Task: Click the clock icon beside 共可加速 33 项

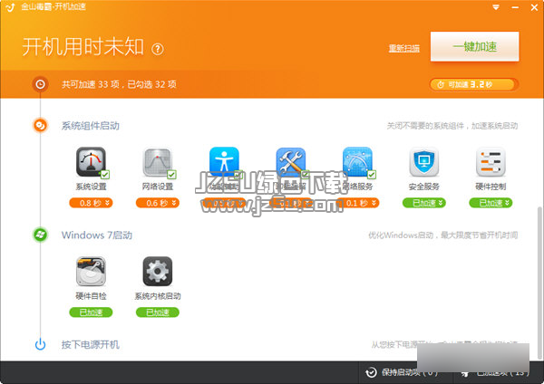Action: (40, 84)
